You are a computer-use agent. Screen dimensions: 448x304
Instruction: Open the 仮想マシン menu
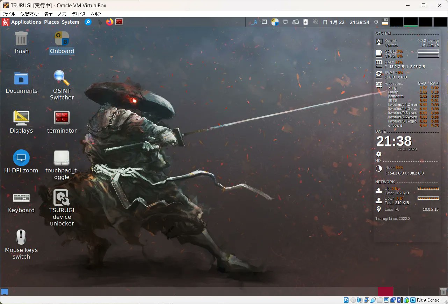(x=30, y=14)
